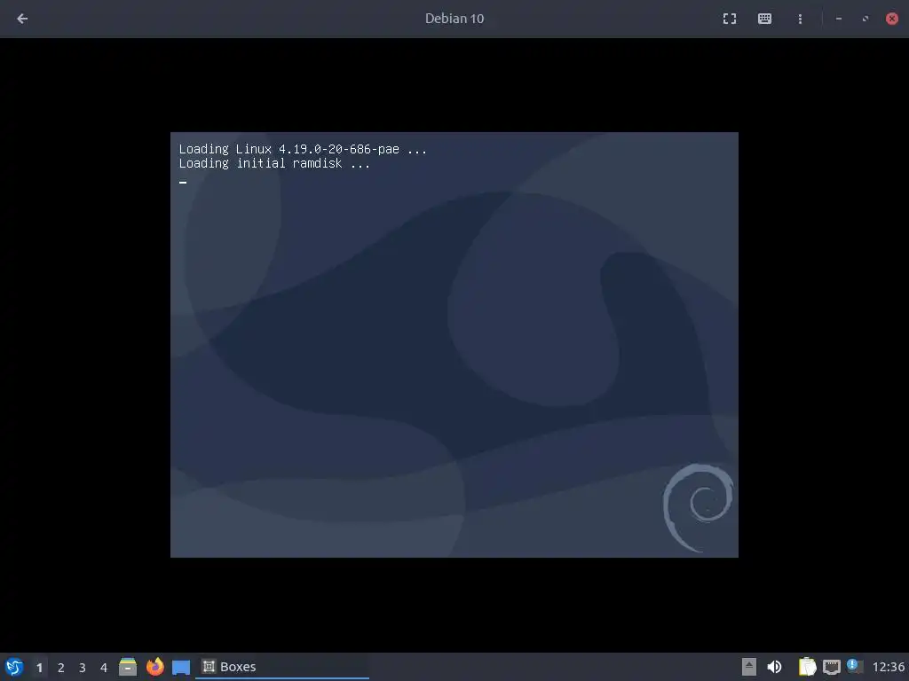Open the three-dot options menu
The width and height of the screenshot is (909, 681).
point(800,19)
